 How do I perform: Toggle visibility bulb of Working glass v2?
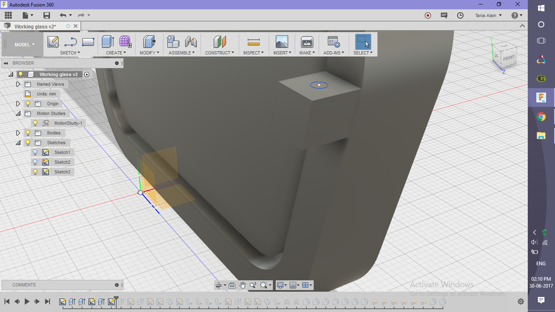(x=20, y=74)
